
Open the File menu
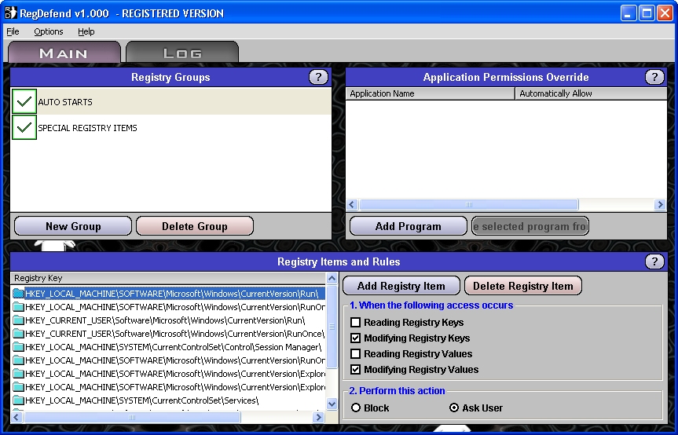tap(13, 31)
